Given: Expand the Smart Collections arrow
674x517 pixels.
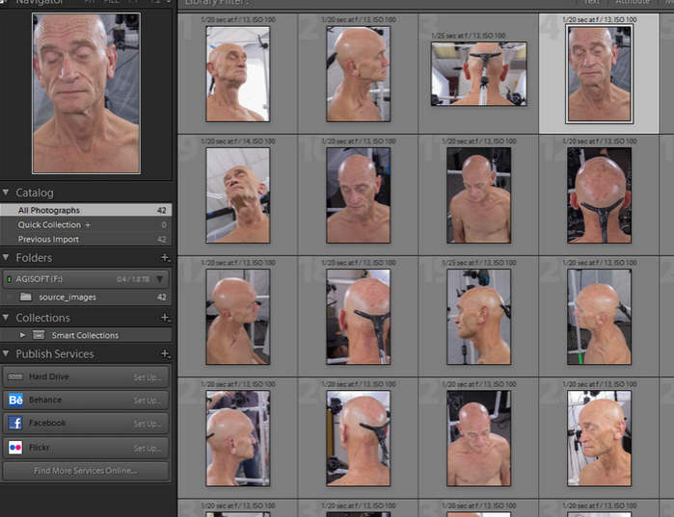Looking at the screenshot, I should click(x=22, y=335).
